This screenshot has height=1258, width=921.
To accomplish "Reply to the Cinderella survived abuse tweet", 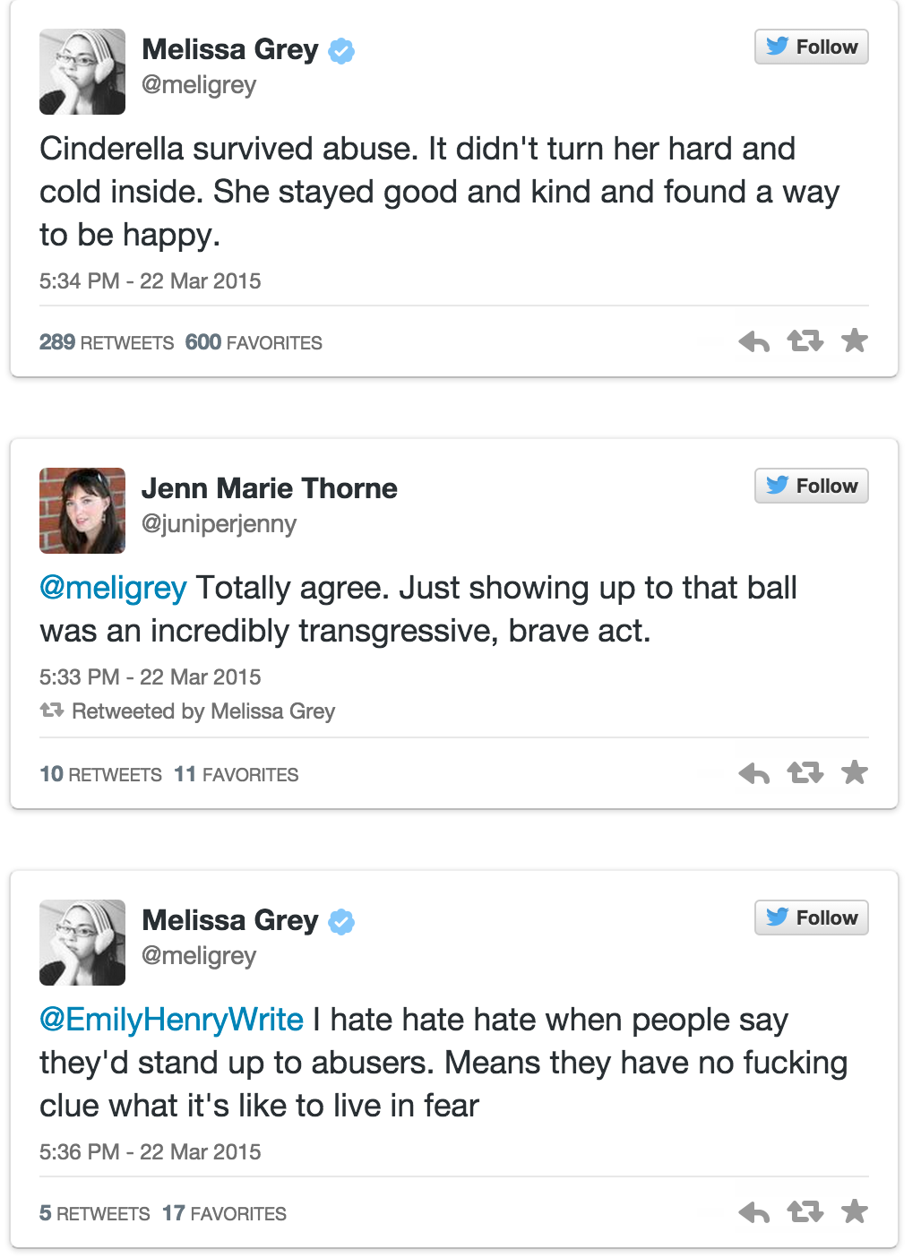I will point(753,341).
